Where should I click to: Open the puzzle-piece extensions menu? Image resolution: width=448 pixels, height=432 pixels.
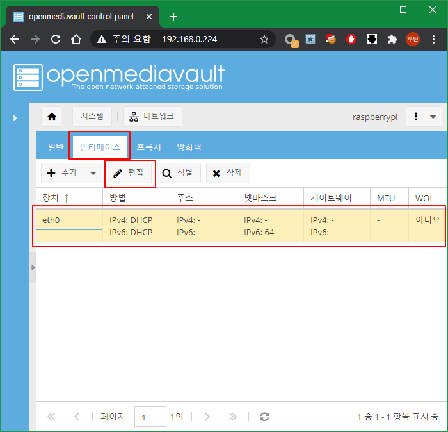(392, 39)
